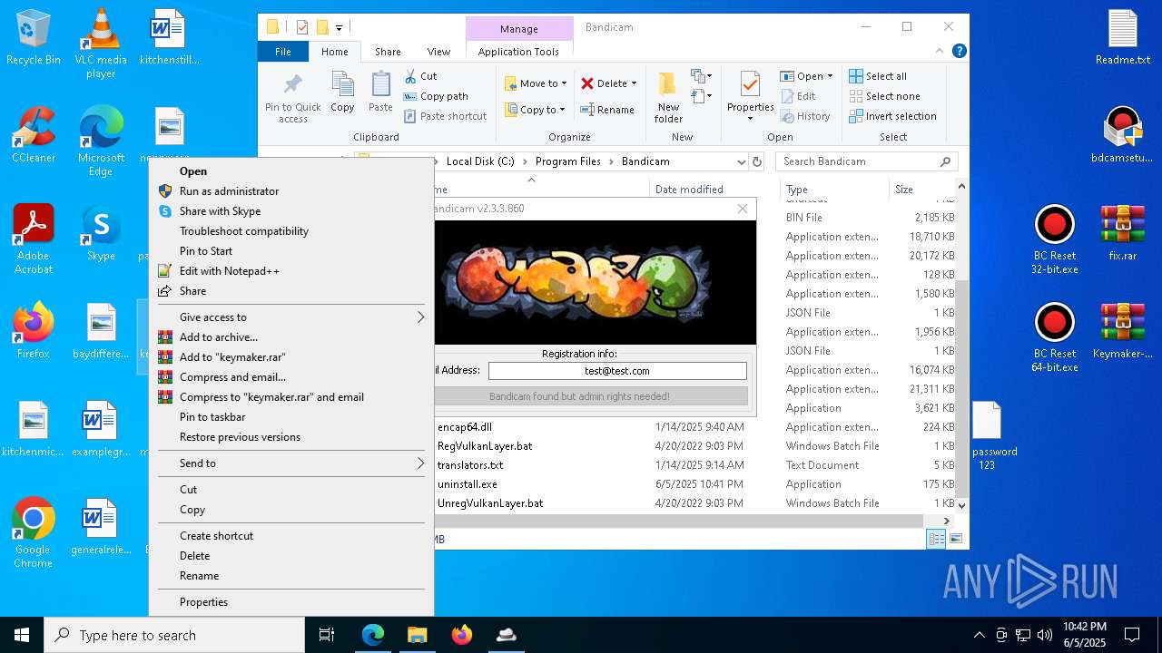Viewport: 1162px width, 653px height.
Task: Select Create shortcut from context menu
Action: [291, 536]
